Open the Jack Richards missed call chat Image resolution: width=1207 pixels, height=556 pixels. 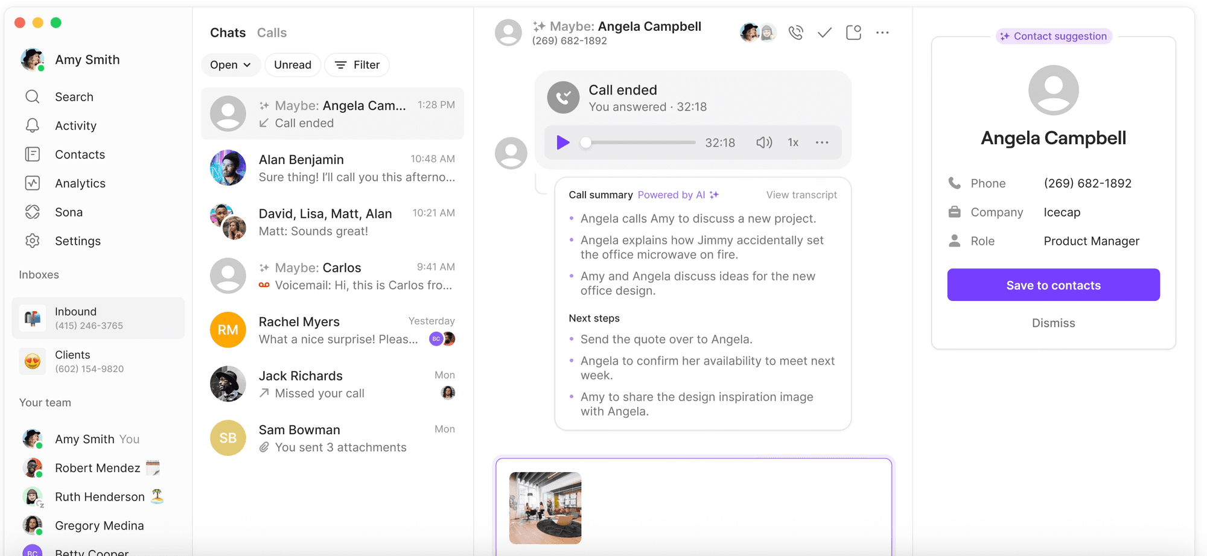333,384
